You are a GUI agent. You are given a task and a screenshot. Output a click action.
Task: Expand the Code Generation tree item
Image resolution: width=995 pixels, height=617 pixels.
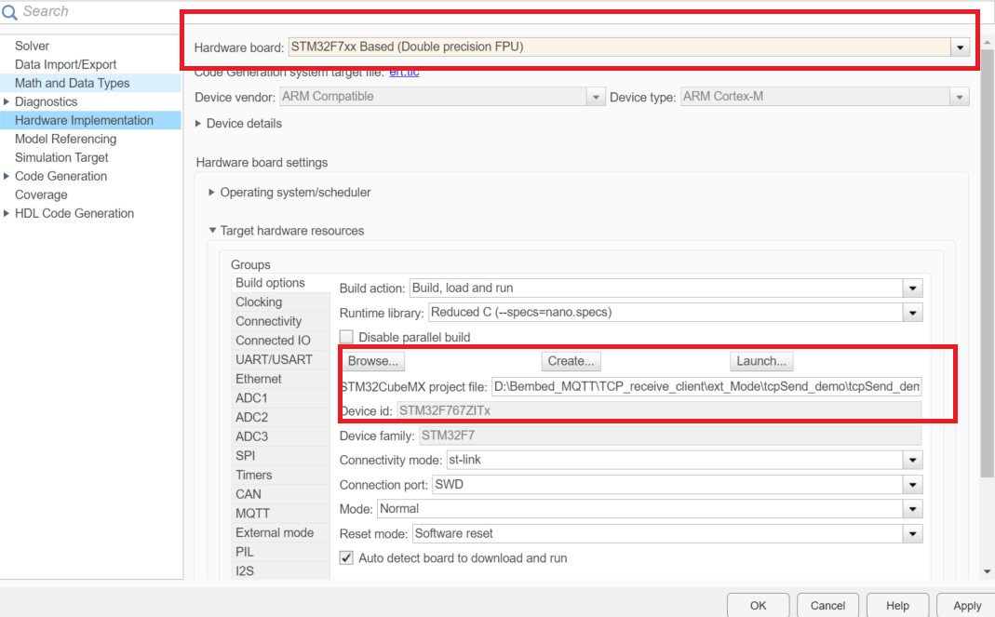pos(8,176)
